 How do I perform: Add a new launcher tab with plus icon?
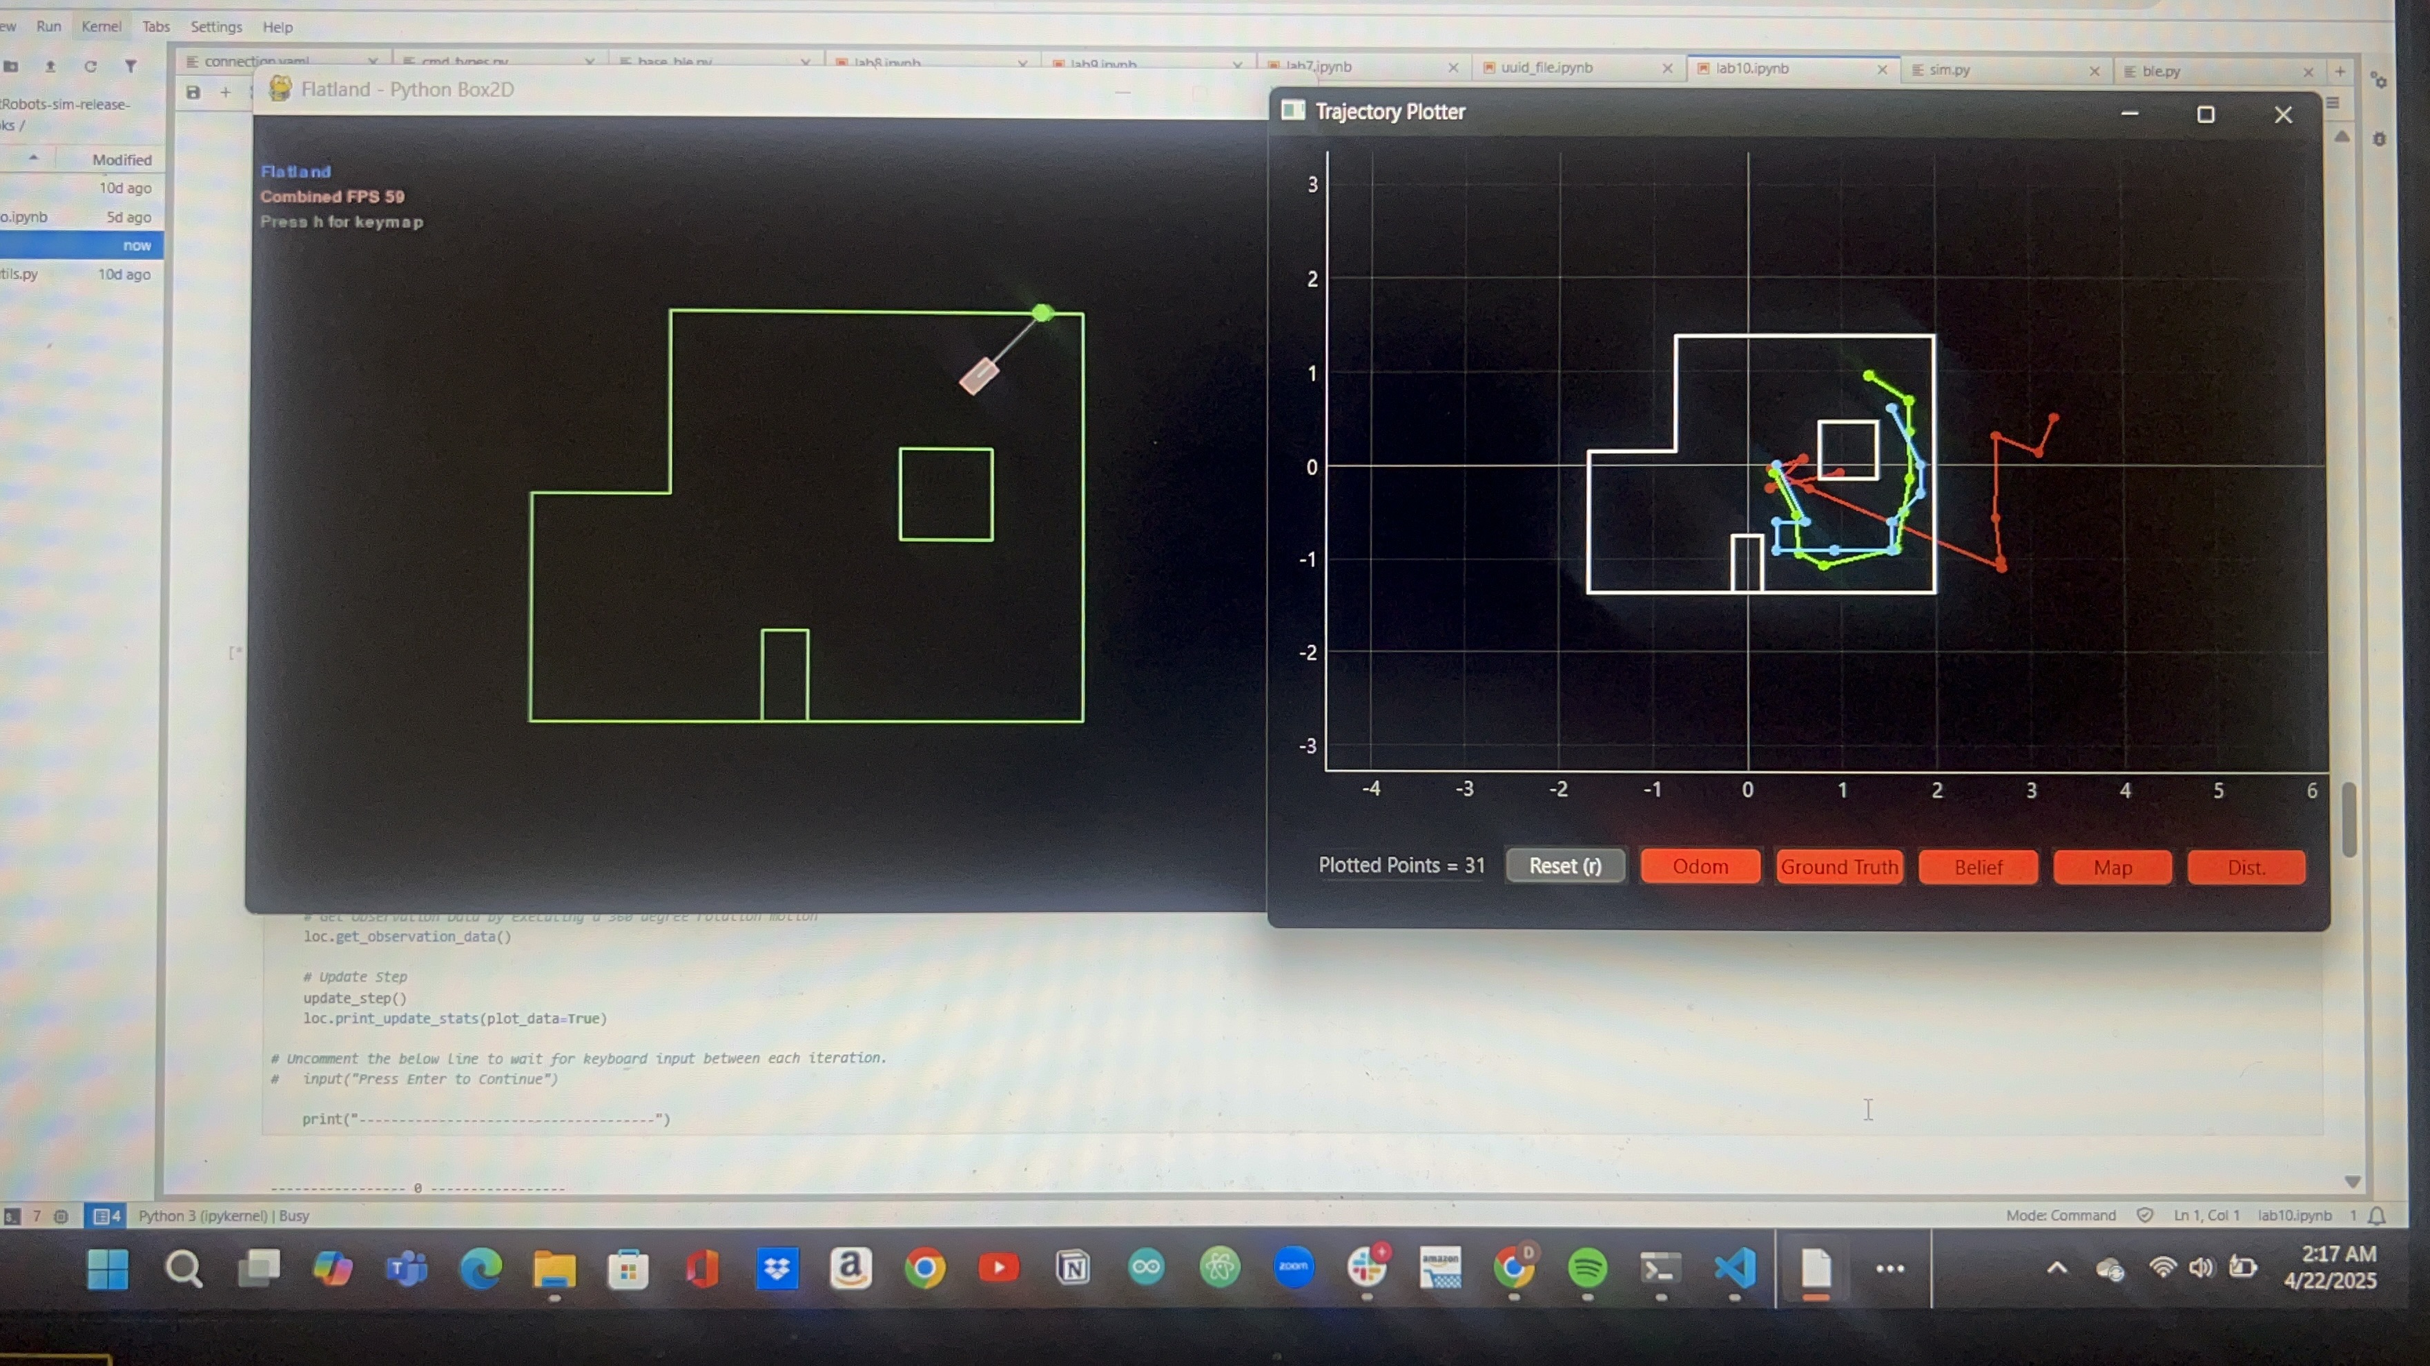pos(2340,72)
